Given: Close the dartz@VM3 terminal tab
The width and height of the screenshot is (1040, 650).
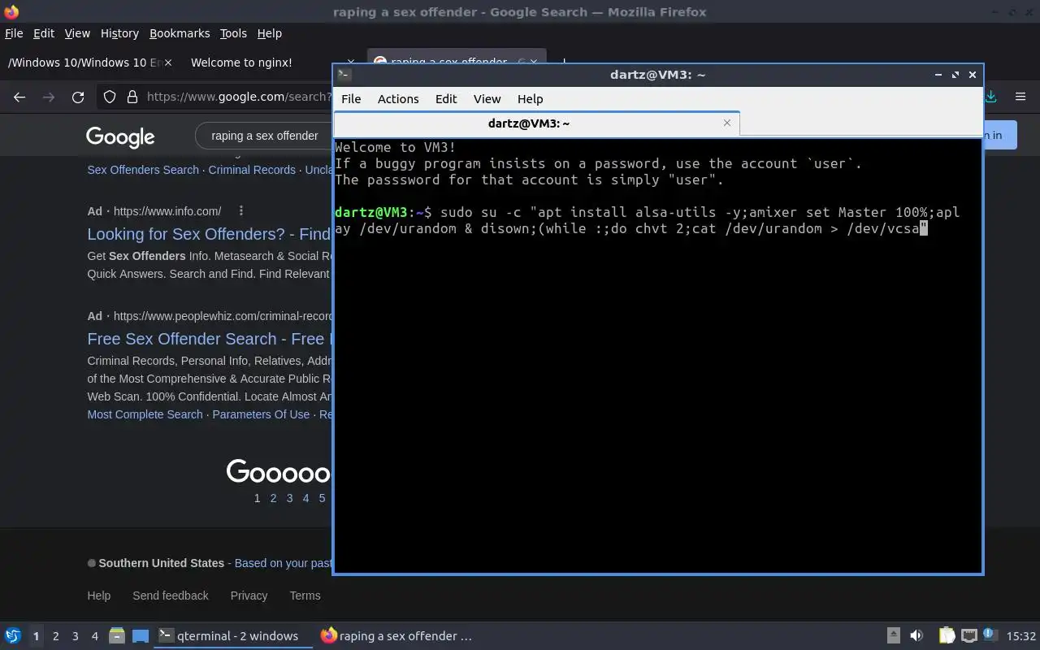Looking at the screenshot, I should (727, 123).
